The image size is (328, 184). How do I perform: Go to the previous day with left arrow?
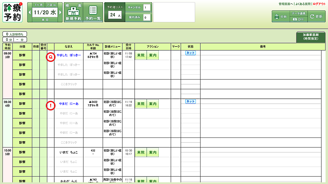point(29,12)
